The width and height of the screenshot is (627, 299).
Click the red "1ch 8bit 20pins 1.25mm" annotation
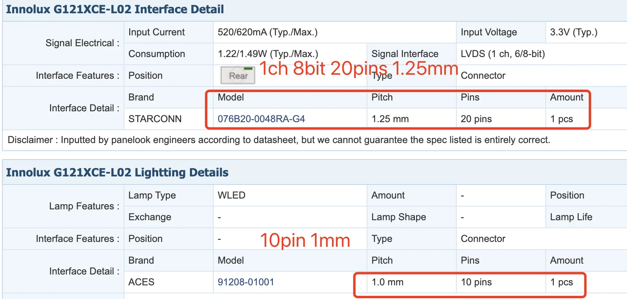click(358, 69)
